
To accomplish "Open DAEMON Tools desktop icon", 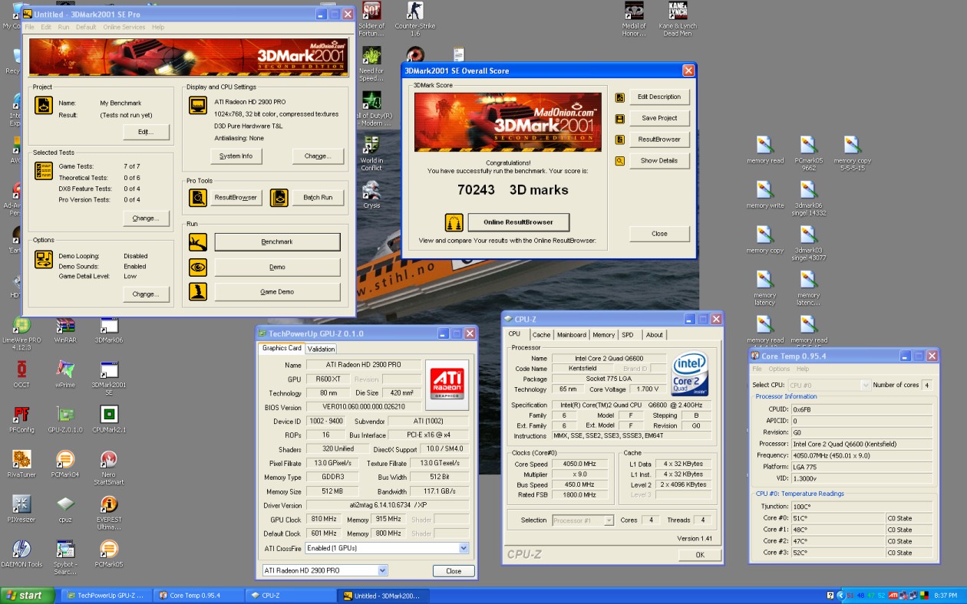I will (x=21, y=553).
